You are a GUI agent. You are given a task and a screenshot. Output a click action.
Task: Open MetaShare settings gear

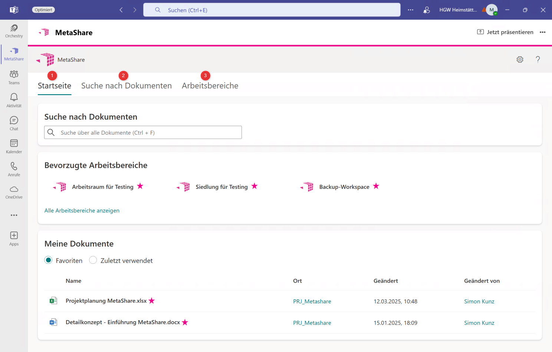(x=520, y=60)
